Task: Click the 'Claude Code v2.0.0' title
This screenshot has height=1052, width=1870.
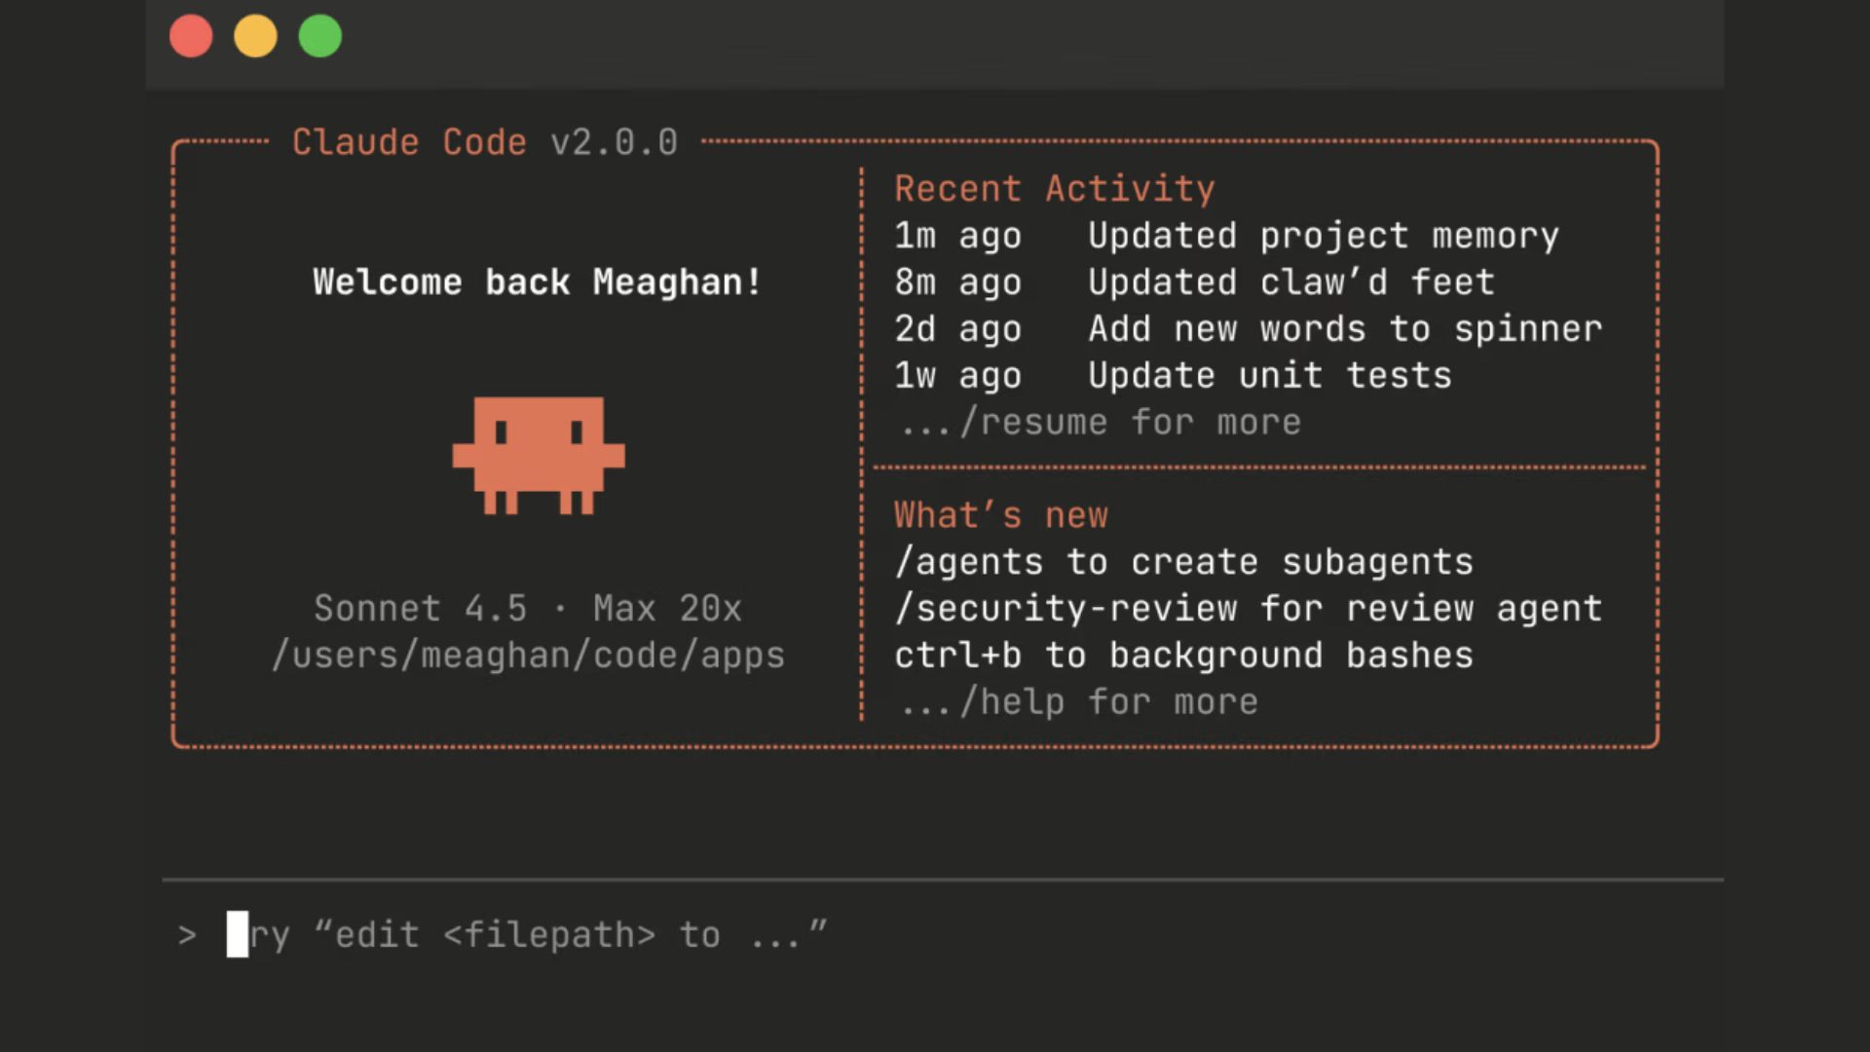Action: (485, 142)
